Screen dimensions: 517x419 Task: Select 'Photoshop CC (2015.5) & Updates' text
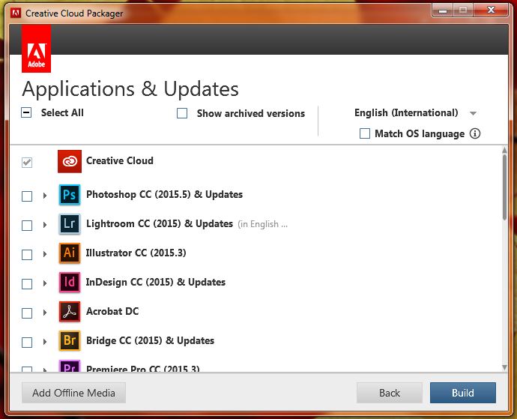[164, 194]
